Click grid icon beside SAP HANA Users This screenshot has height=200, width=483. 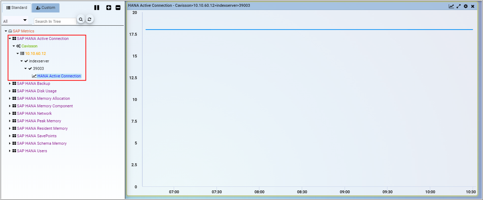(x=14, y=151)
